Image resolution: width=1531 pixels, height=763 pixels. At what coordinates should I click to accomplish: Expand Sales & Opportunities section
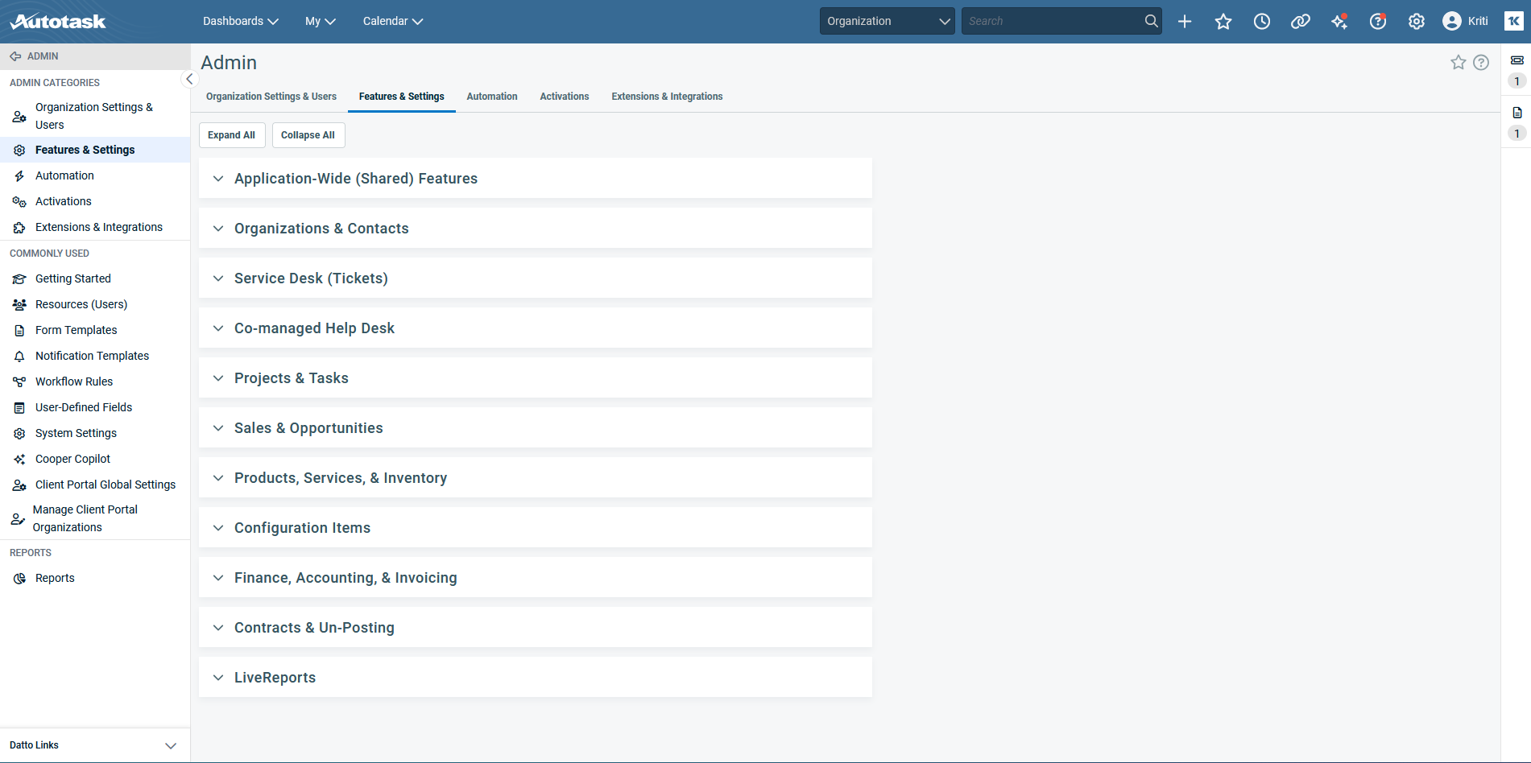(536, 428)
